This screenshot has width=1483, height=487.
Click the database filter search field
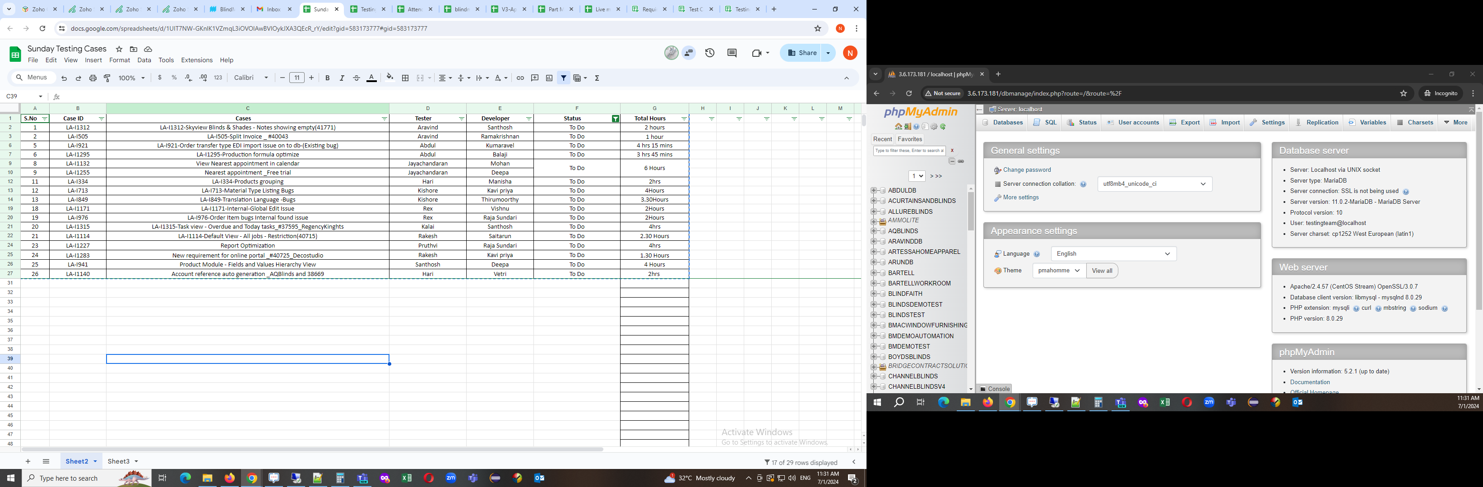908,151
